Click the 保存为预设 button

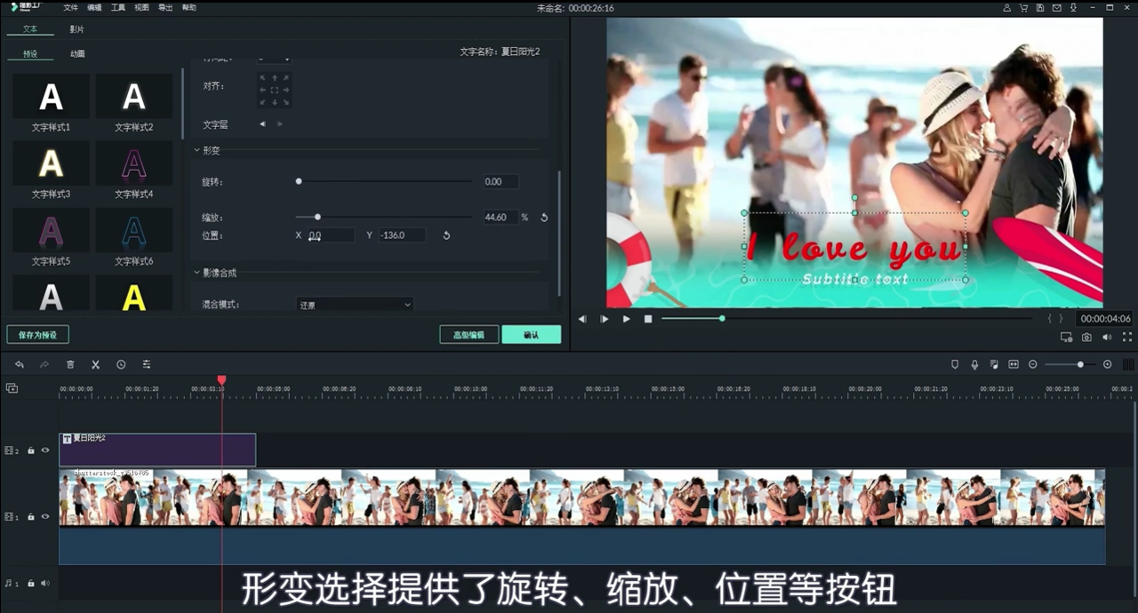click(37, 335)
